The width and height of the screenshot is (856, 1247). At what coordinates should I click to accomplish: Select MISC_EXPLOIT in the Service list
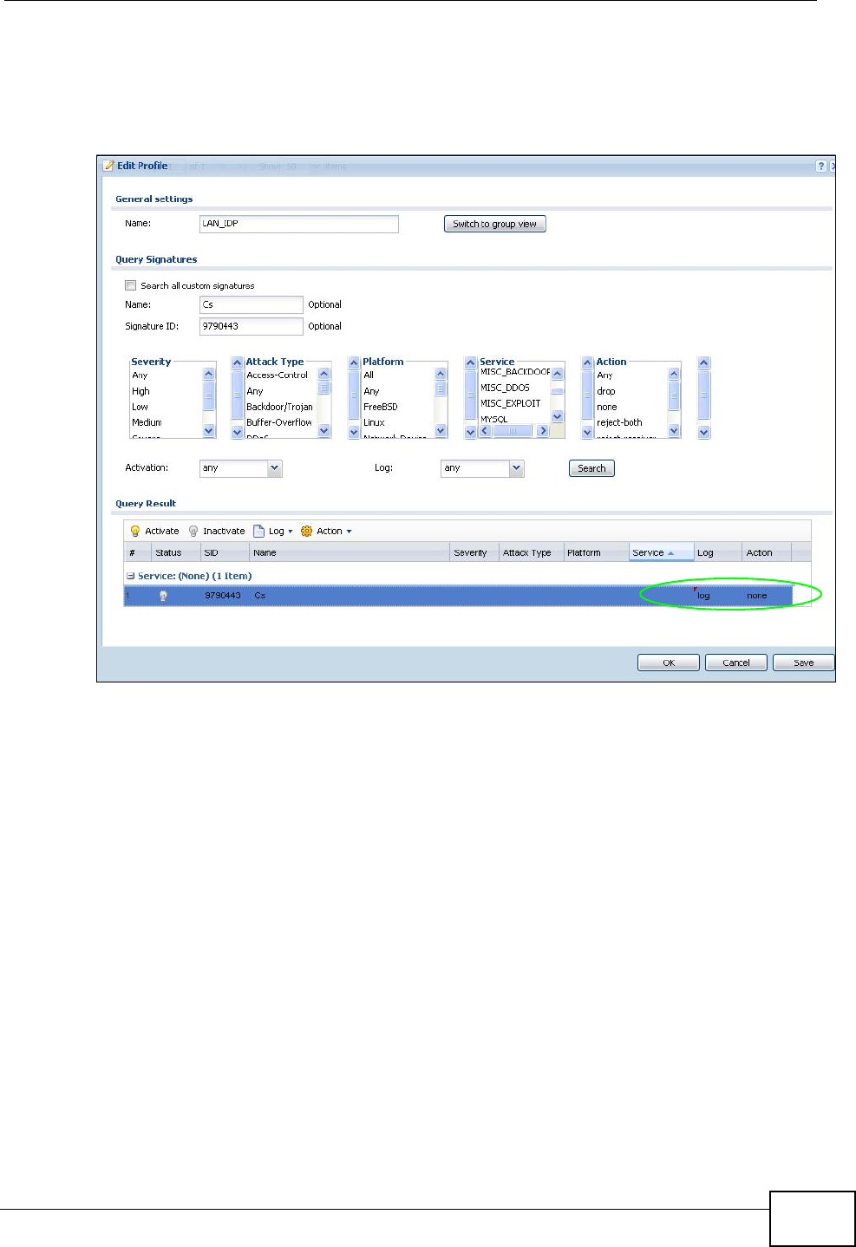coord(510,403)
